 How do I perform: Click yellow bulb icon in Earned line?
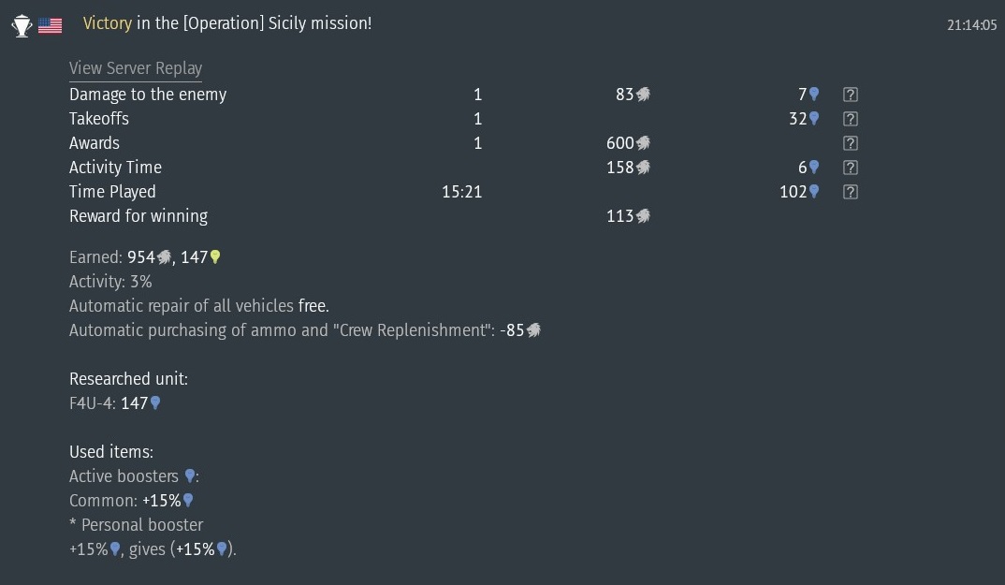(x=215, y=257)
